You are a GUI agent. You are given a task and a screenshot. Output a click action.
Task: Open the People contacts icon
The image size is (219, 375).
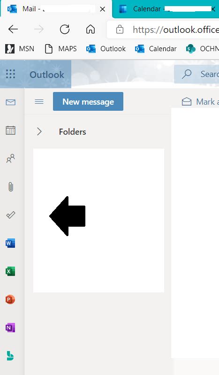pos(10,159)
